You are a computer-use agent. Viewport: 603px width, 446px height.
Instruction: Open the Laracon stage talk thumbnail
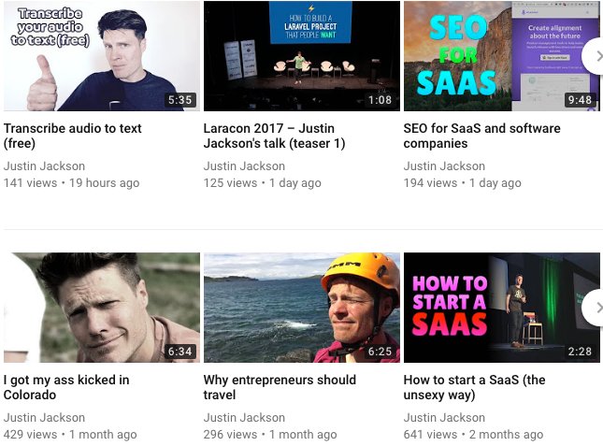tap(302, 56)
